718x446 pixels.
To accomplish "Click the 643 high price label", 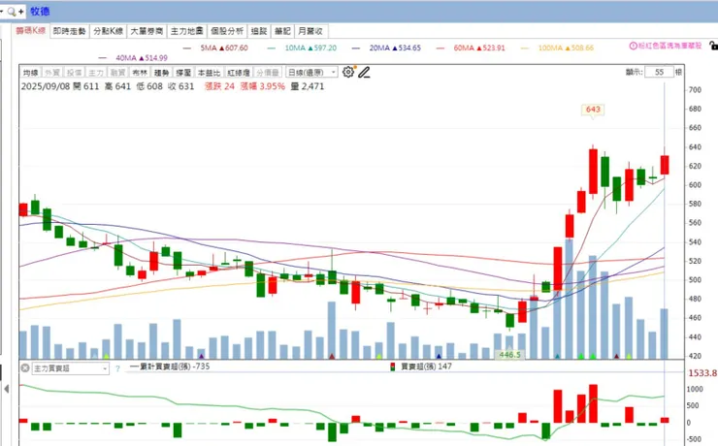I will coord(593,110).
